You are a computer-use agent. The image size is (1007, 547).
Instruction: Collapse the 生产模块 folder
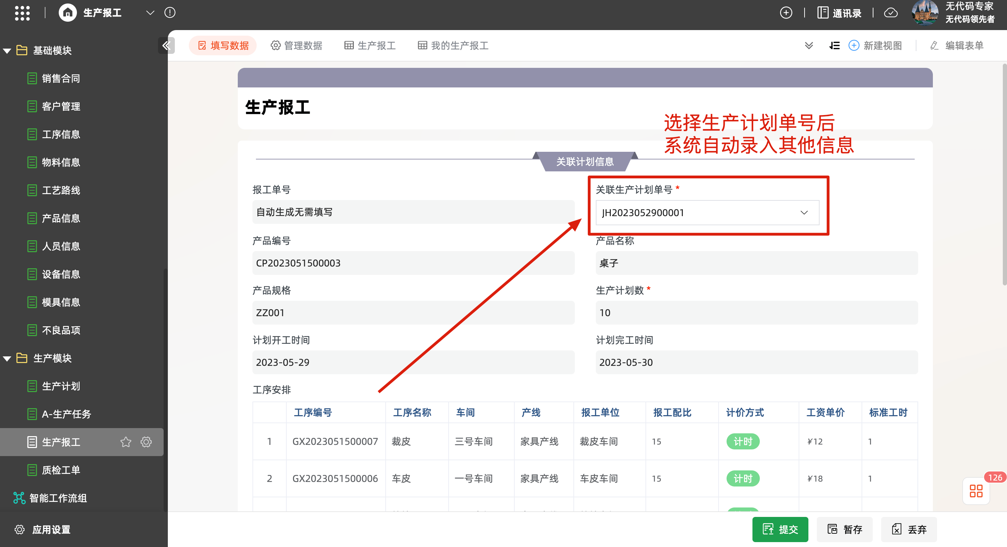click(7, 358)
